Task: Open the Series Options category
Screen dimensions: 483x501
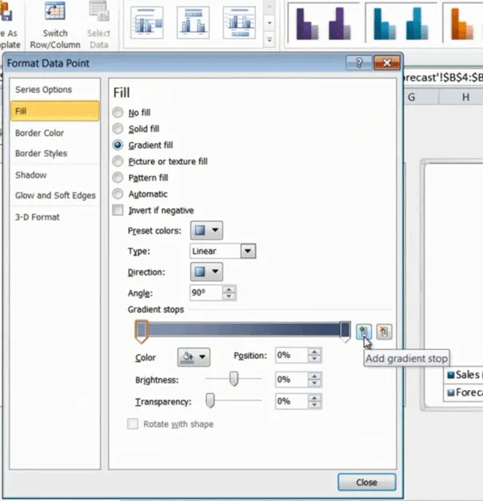Action: tap(55, 89)
